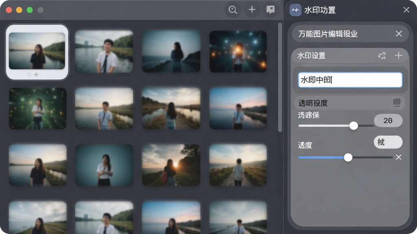This screenshot has height=234, width=417.
Task: Click the circle icon under the selected thumbnail
Action: [x=29, y=75]
